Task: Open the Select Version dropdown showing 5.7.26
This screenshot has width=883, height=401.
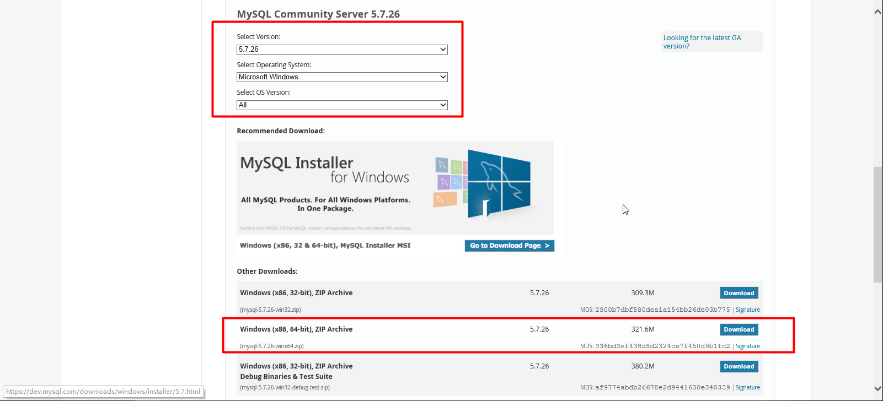Action: (342, 50)
